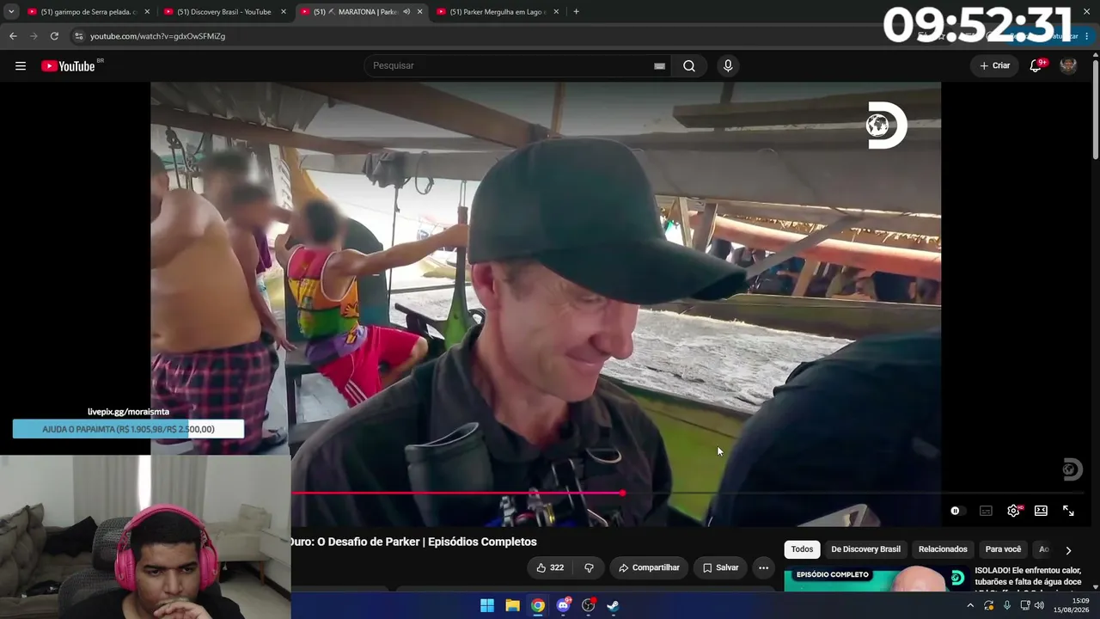The height and width of the screenshot is (619, 1100).
Task: Go forward in the browser
Action: tap(34, 36)
